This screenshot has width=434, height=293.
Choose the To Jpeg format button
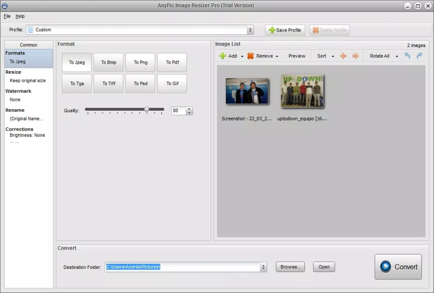click(x=77, y=63)
